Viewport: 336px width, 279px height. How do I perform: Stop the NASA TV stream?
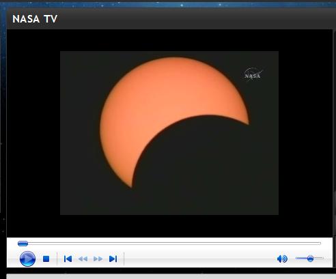[46, 259]
